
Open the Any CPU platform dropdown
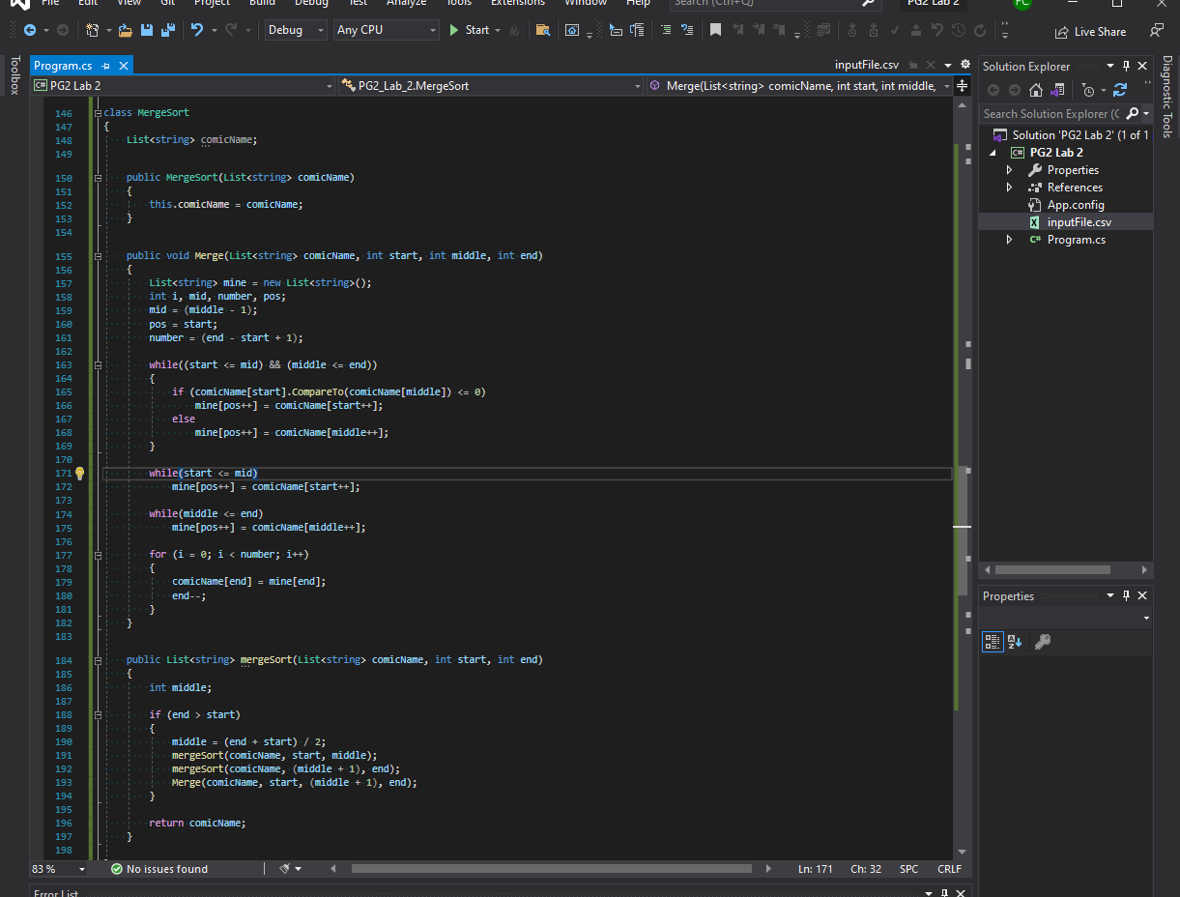click(x=387, y=31)
